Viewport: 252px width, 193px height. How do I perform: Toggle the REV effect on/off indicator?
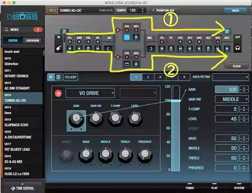[218, 42]
